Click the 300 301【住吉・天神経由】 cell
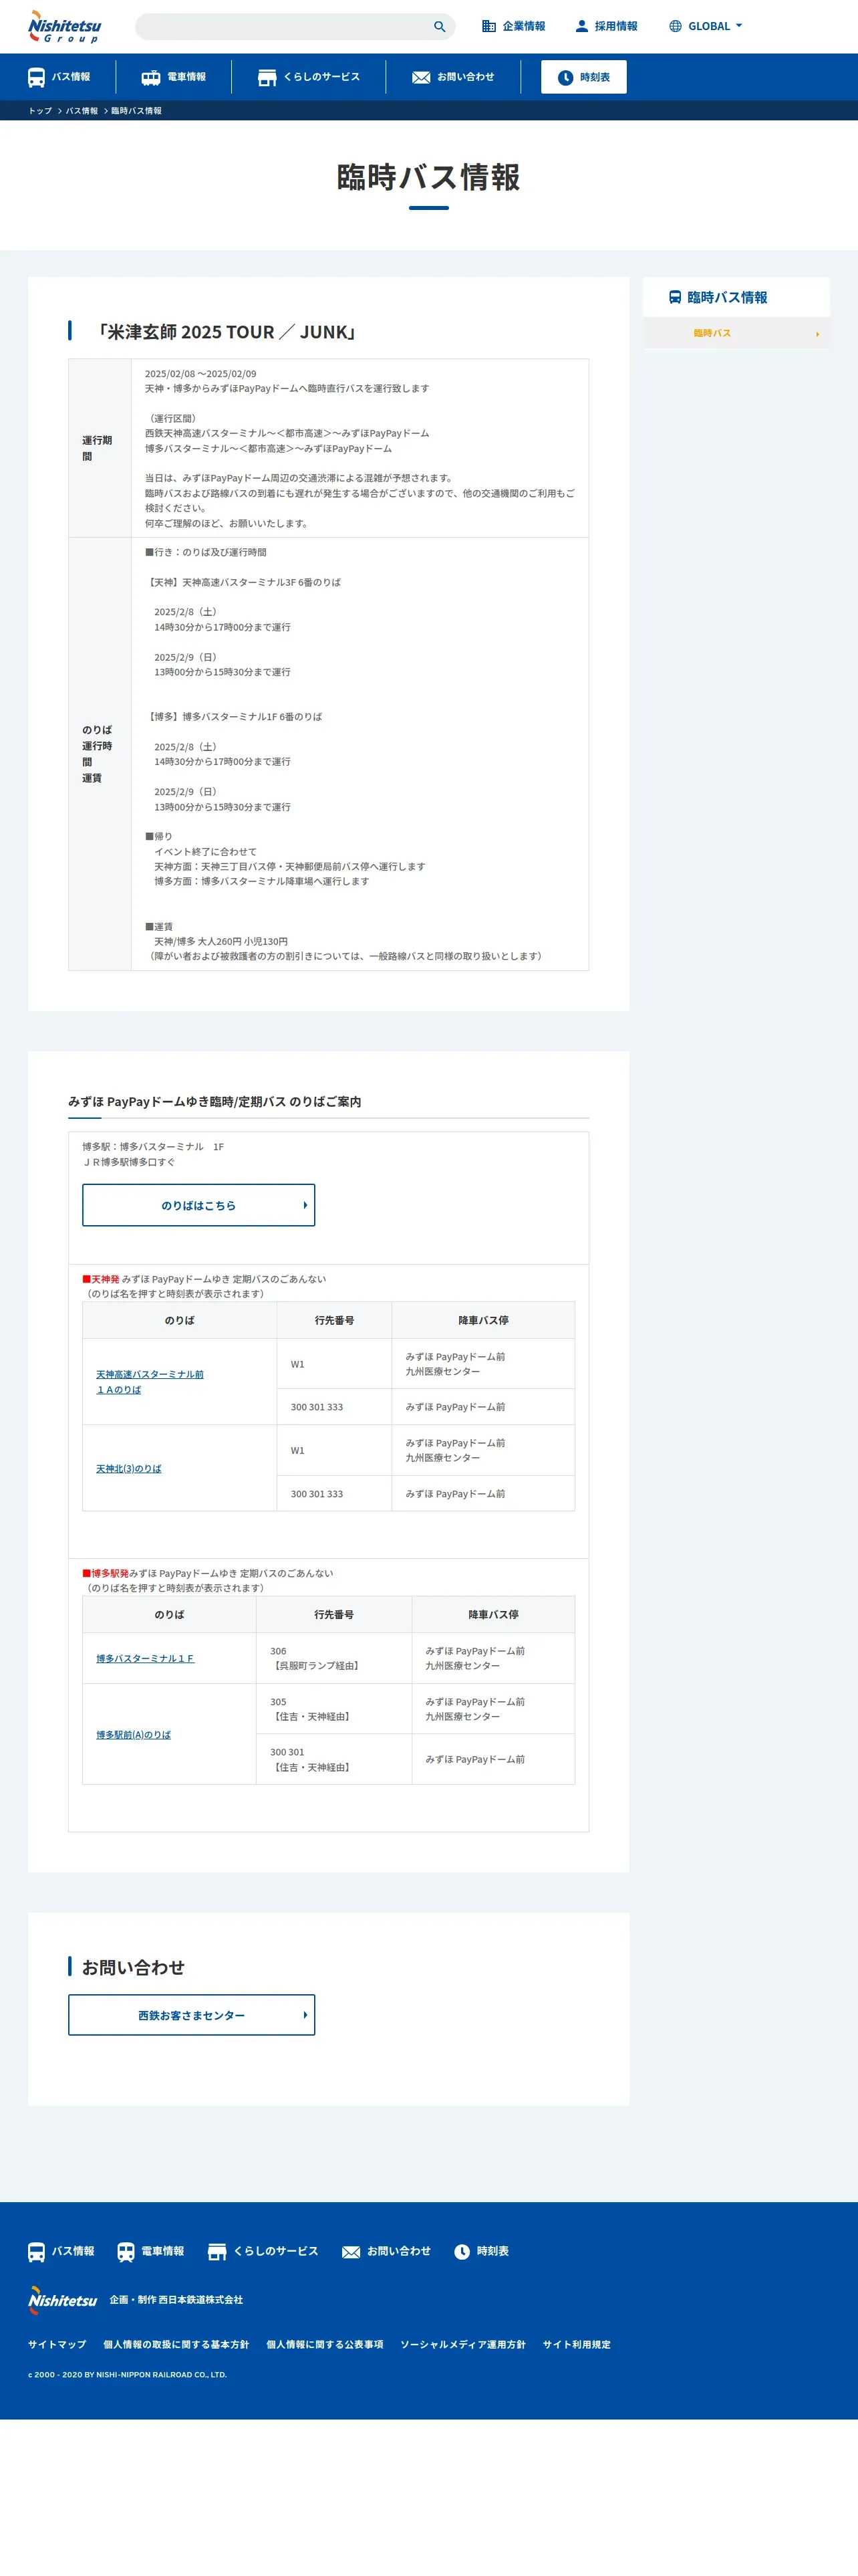 333,1759
